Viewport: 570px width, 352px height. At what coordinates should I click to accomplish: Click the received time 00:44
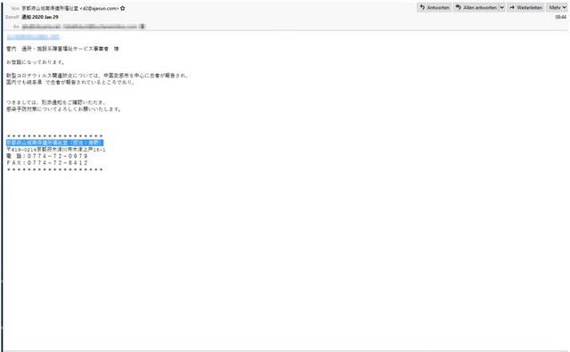pyautogui.click(x=560, y=17)
